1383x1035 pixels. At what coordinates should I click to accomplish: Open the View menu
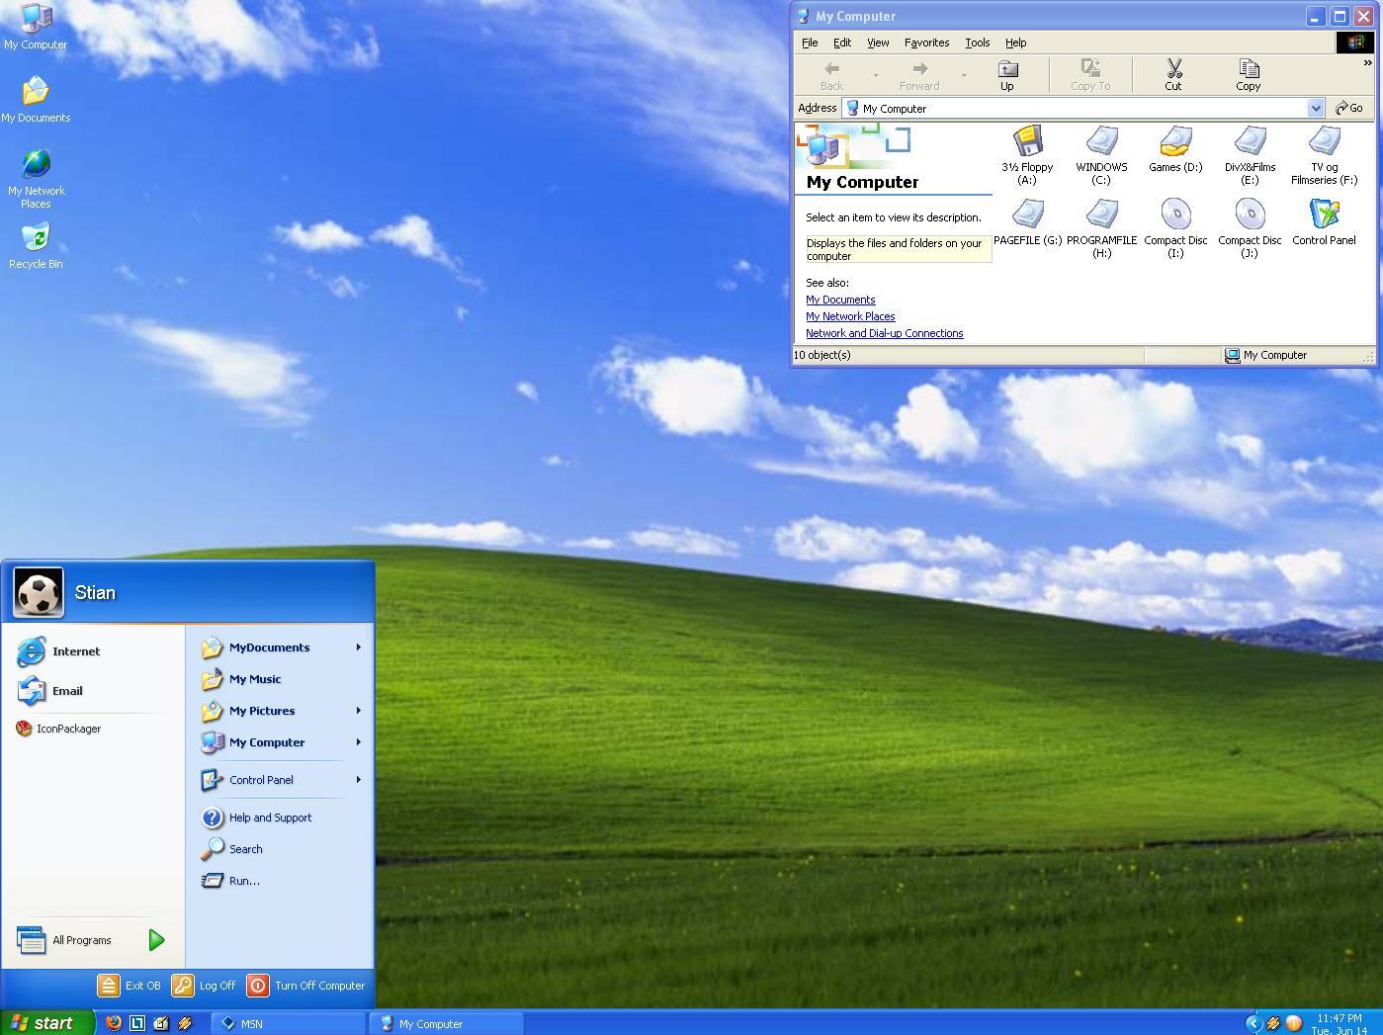[x=878, y=43]
